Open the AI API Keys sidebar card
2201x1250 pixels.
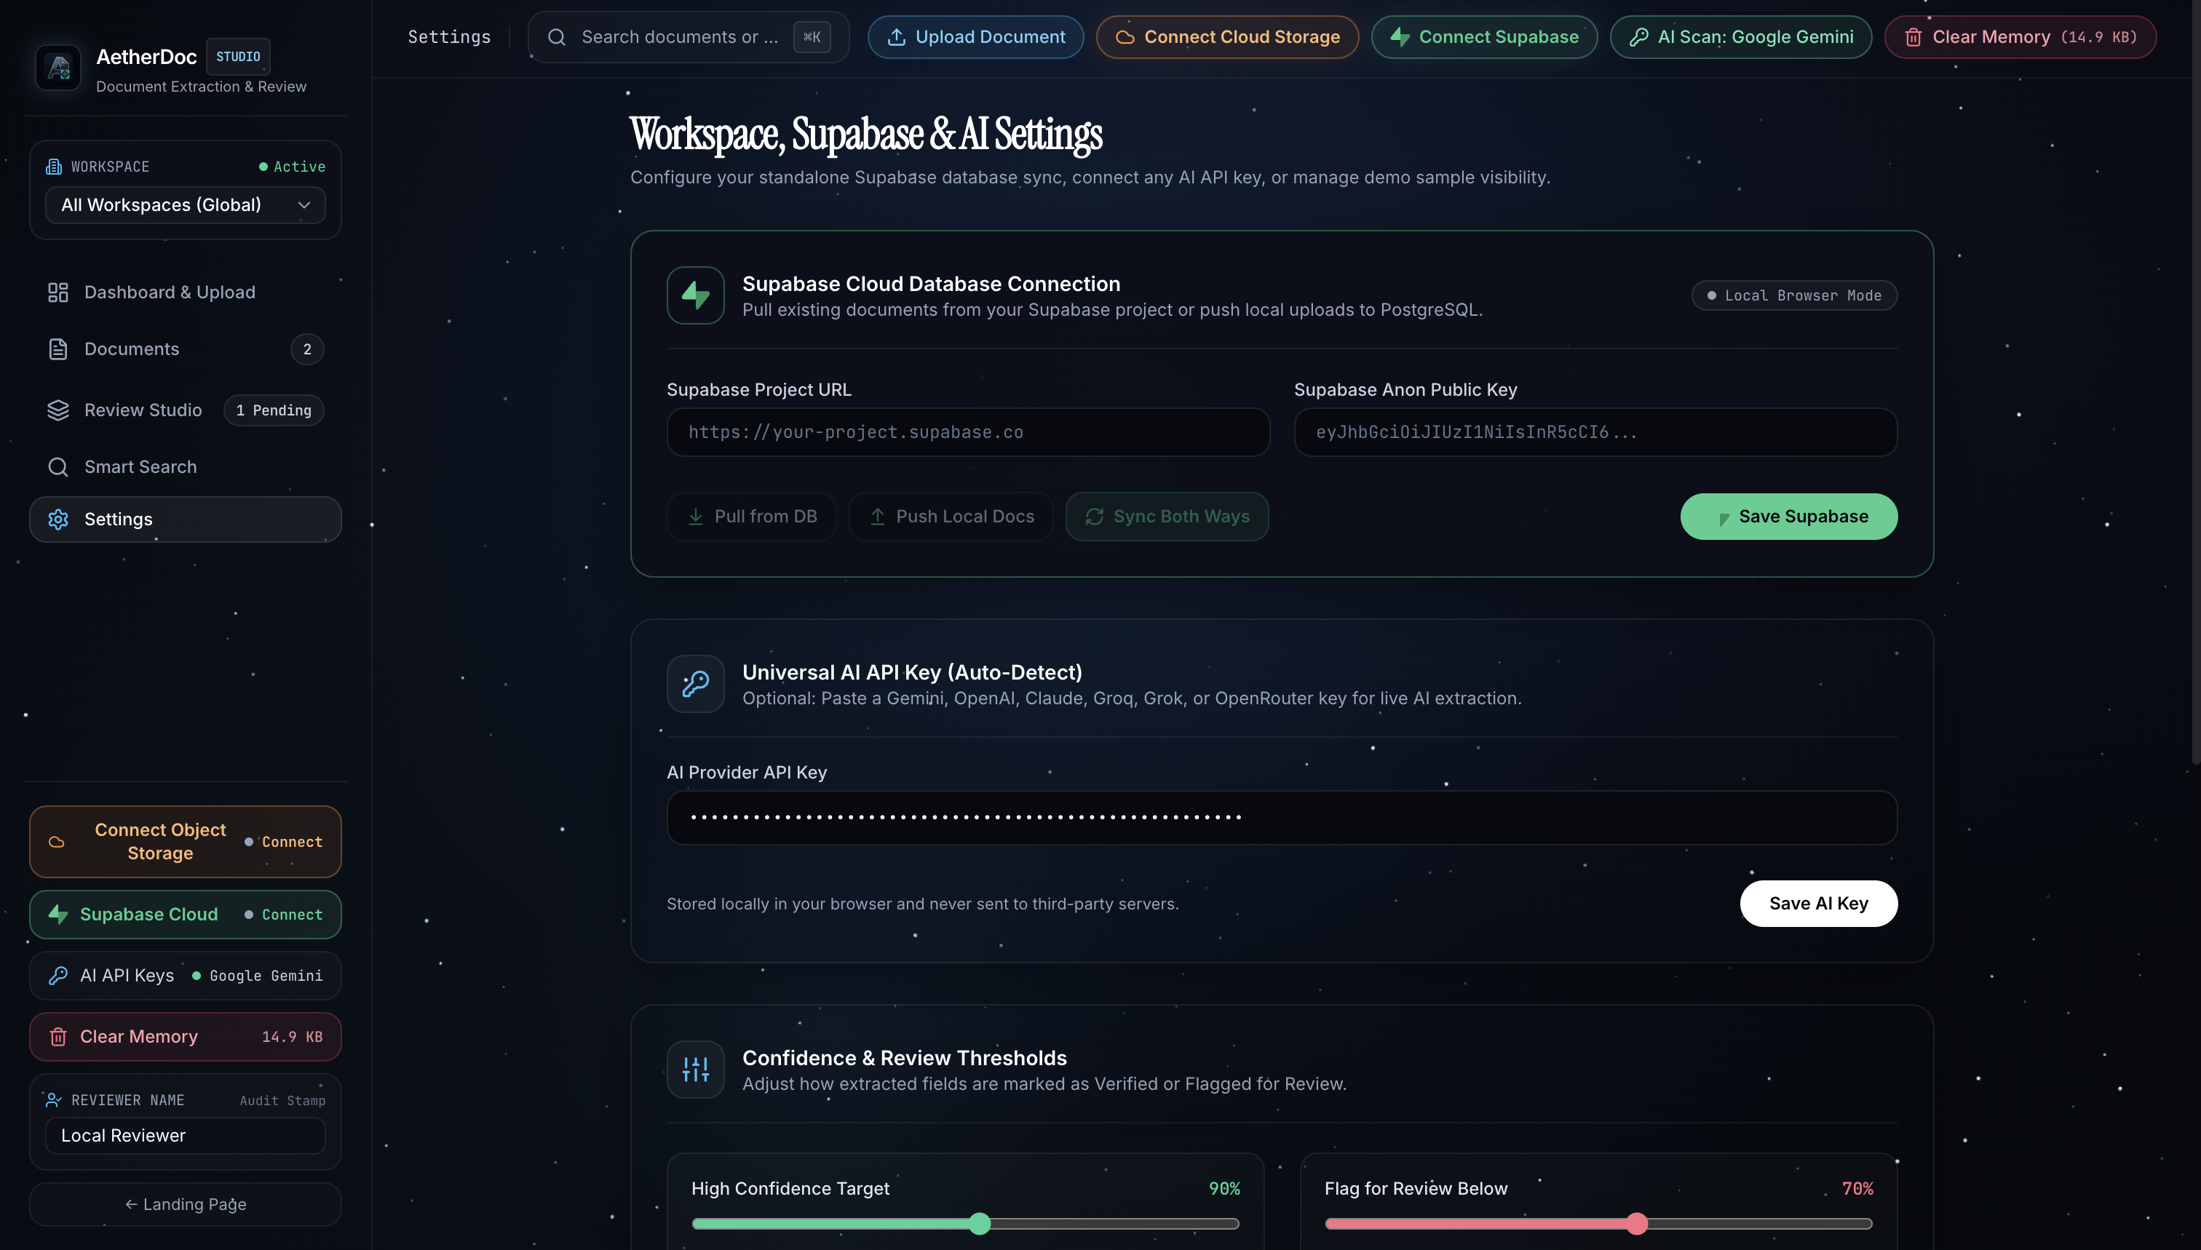coord(186,976)
